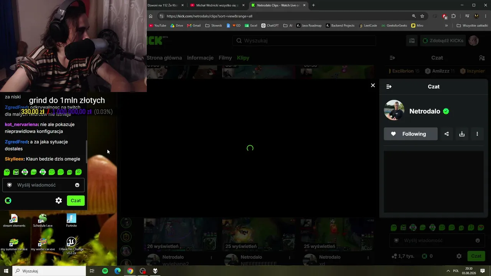The width and height of the screenshot is (491, 276).
Task: Expand the AI bookmark folder
Action: (288, 26)
